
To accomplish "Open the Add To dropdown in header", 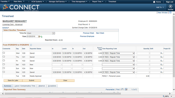I will (x=160, y=7).
